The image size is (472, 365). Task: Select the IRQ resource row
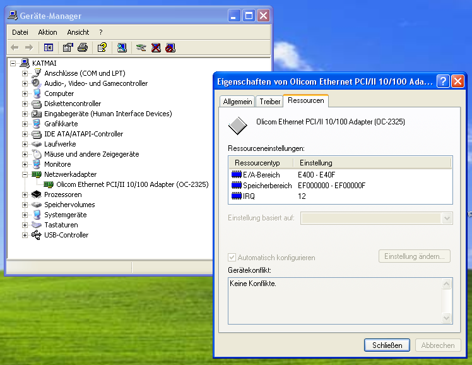(340, 196)
